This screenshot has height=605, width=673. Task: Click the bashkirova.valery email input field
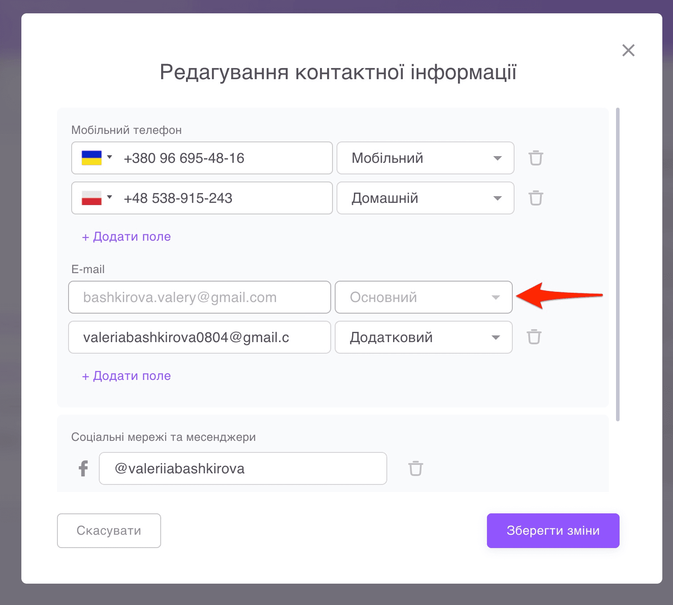pos(199,297)
